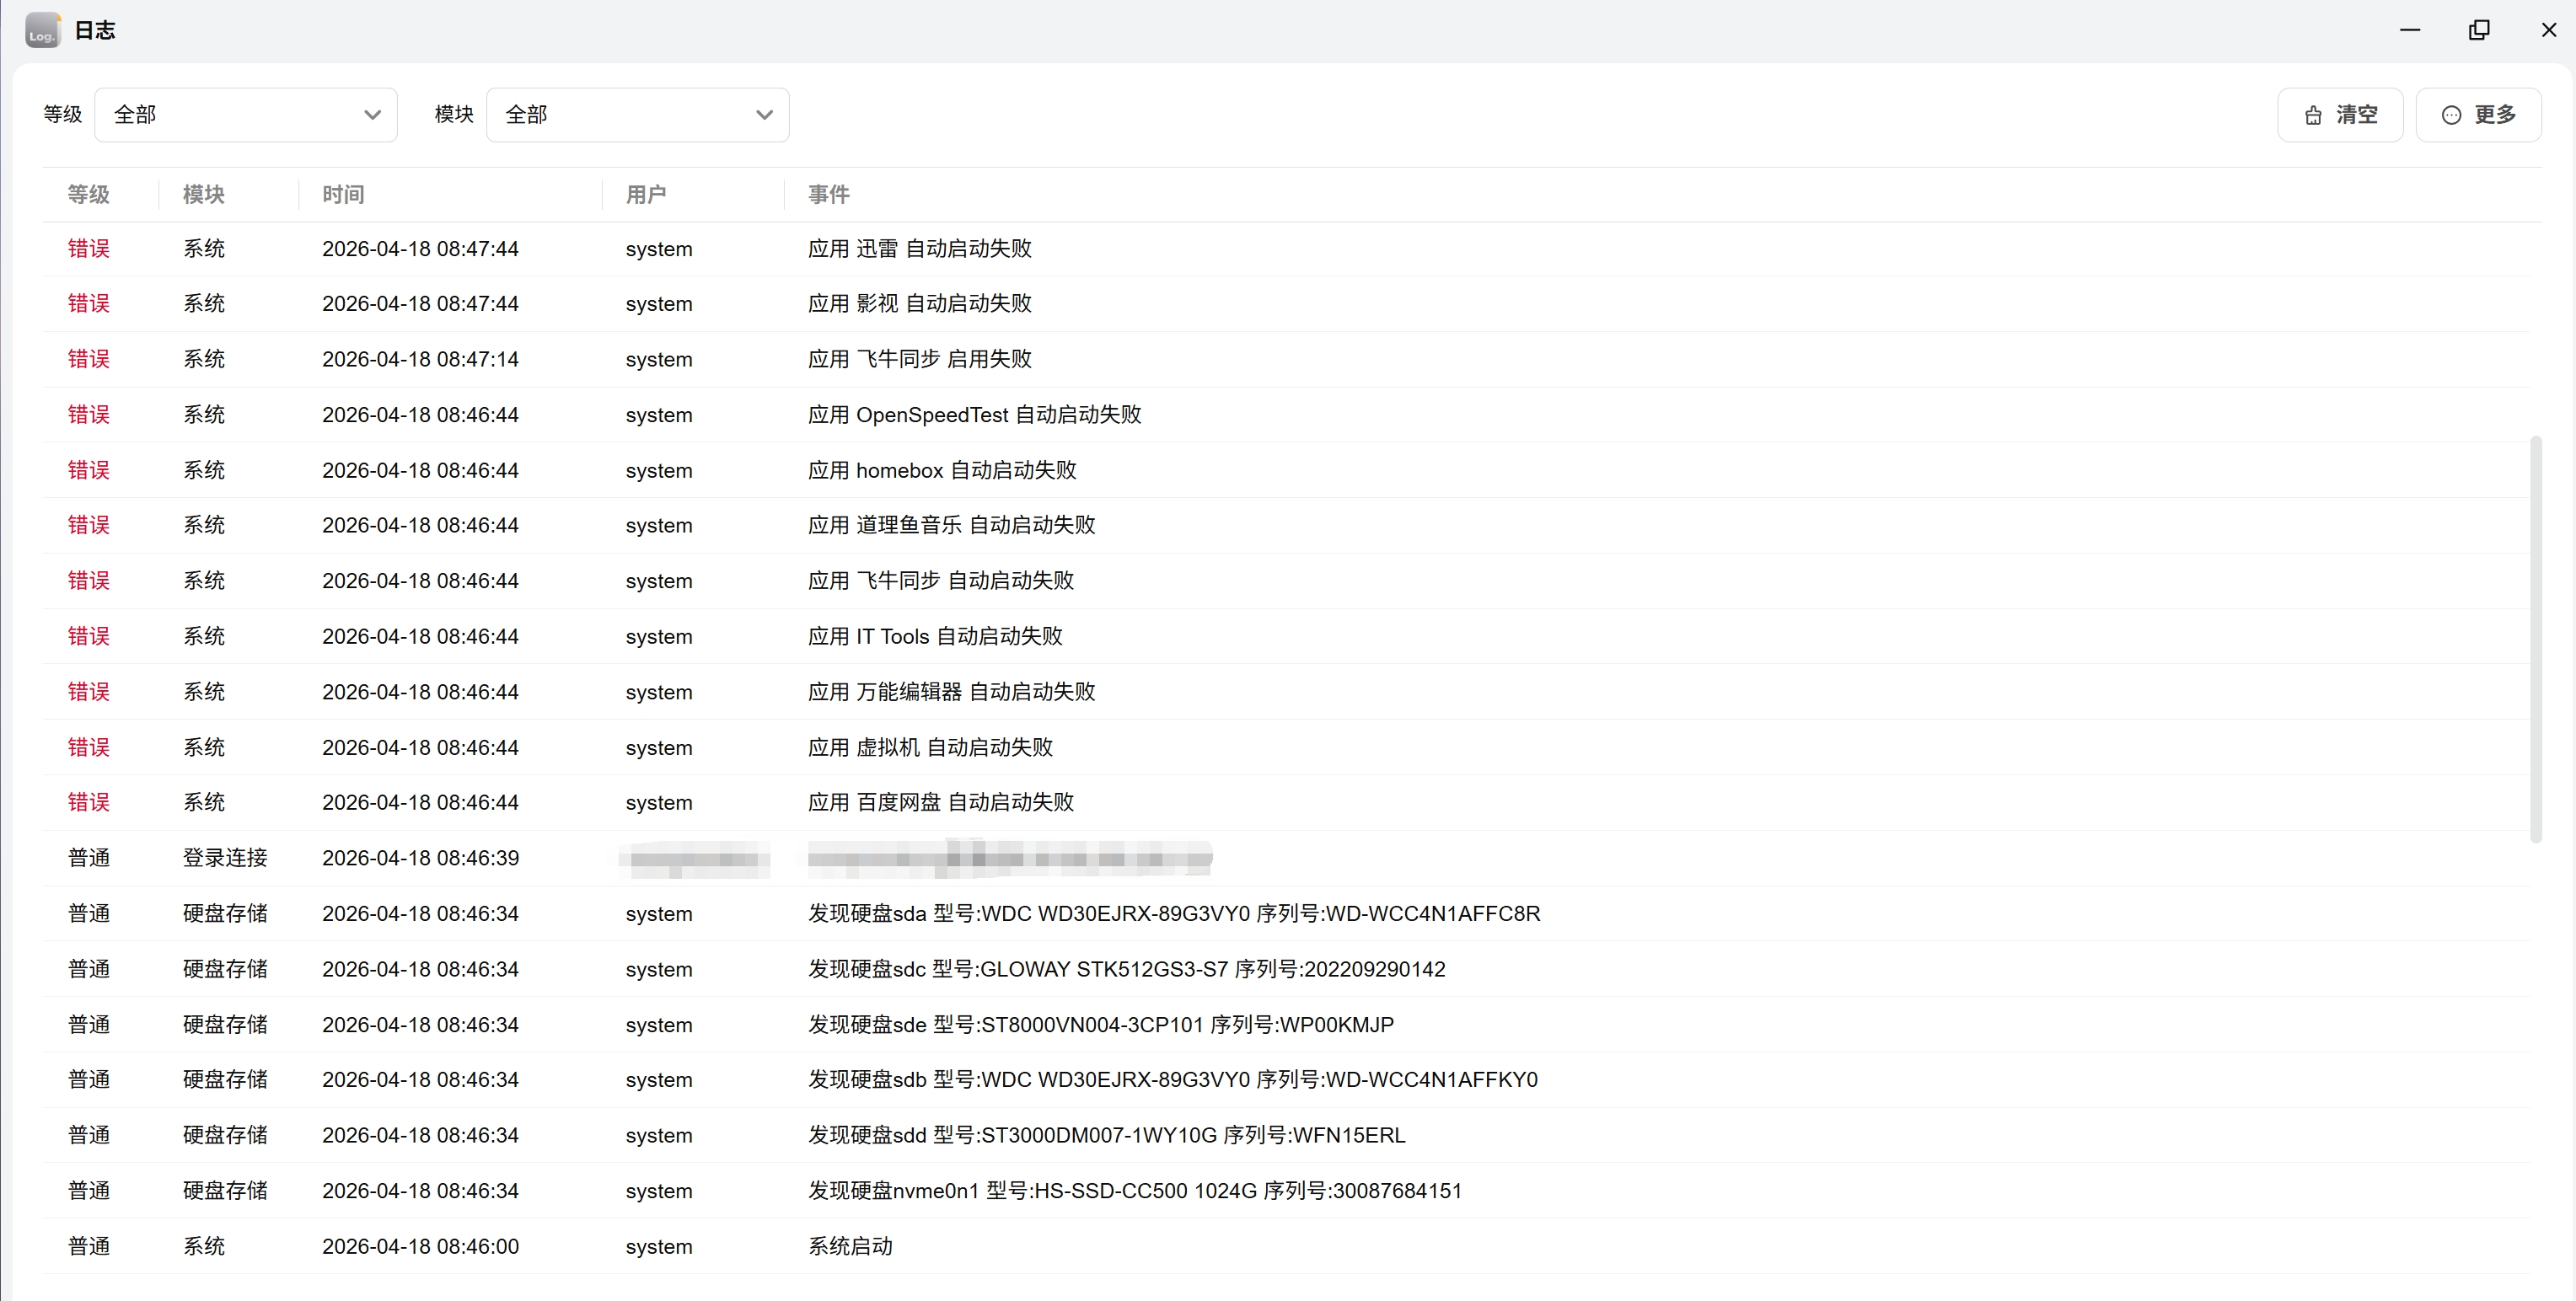Maximize the log window
The width and height of the screenshot is (2576, 1301).
(2479, 30)
